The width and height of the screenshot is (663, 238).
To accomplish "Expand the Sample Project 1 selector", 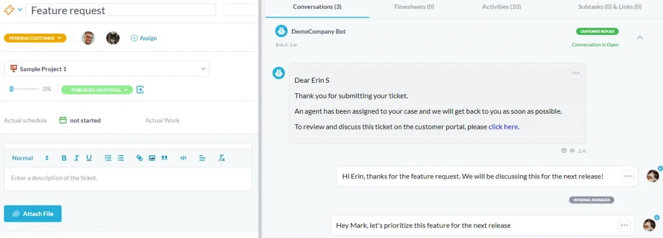I will [x=107, y=69].
